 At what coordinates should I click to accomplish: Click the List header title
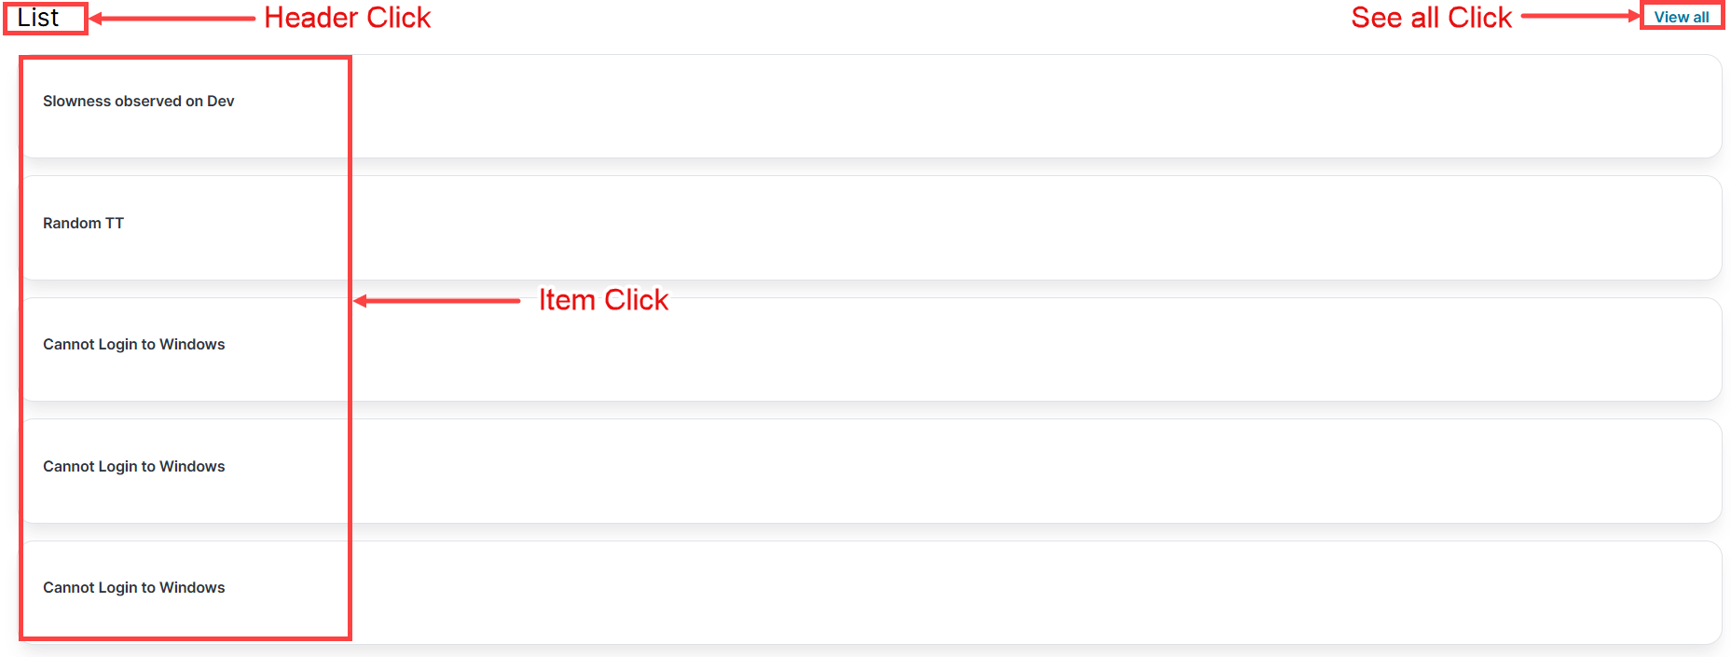click(38, 18)
